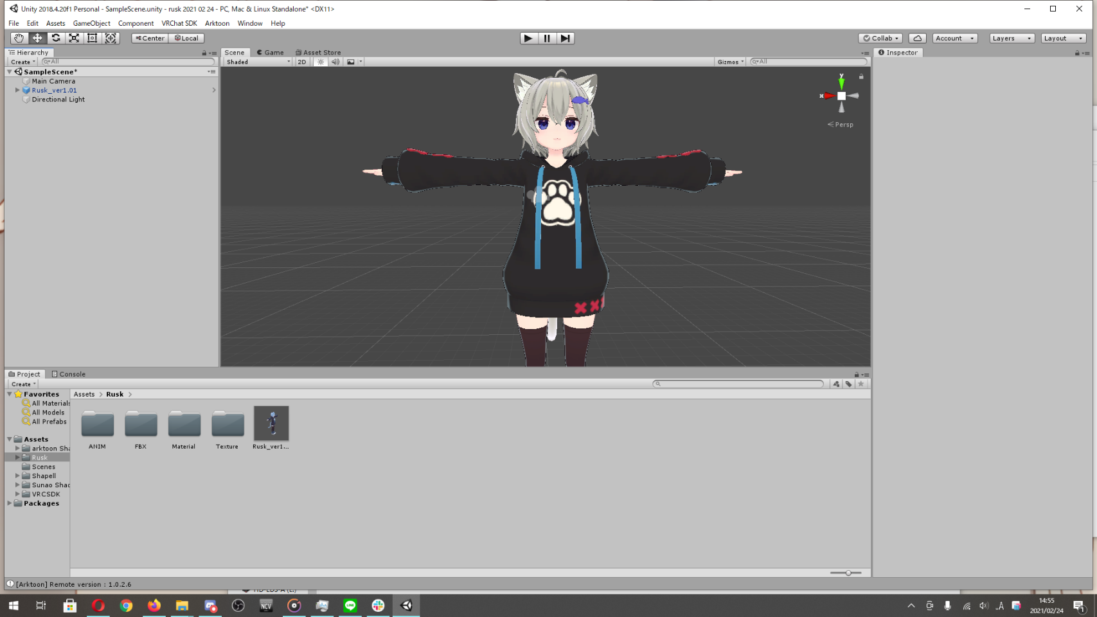Toggle scene lighting on or off
This screenshot has width=1097, height=617.
pos(320,62)
